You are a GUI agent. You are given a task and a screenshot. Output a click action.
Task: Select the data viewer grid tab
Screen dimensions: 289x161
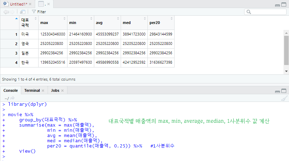pos(41,4)
